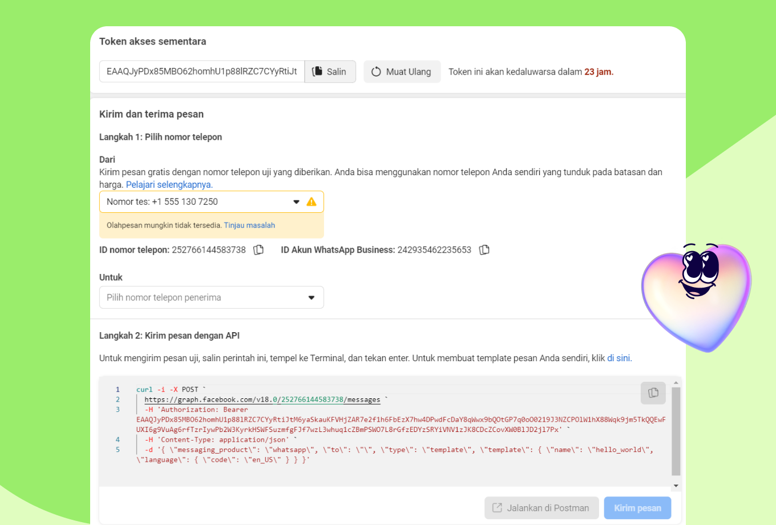Screen dimensions: 776x525
Task: Click the Kirim pesan button
Action: [638, 508]
